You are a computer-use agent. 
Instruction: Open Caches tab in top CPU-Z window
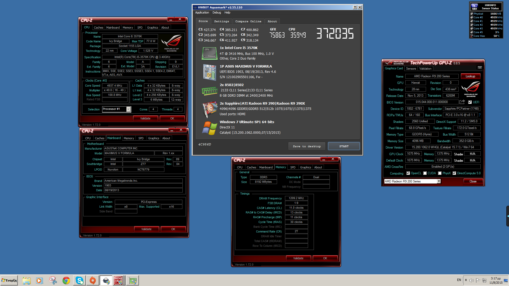pyautogui.click(x=98, y=28)
